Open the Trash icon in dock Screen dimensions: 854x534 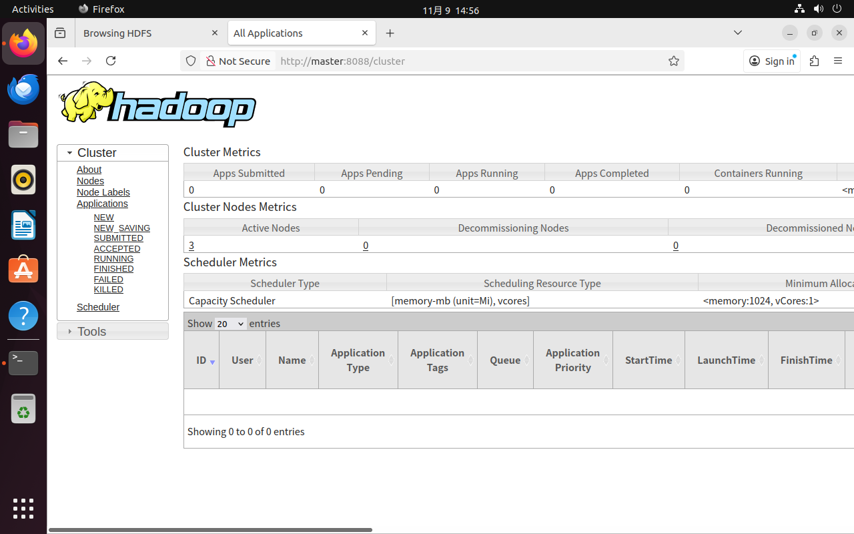click(23, 409)
